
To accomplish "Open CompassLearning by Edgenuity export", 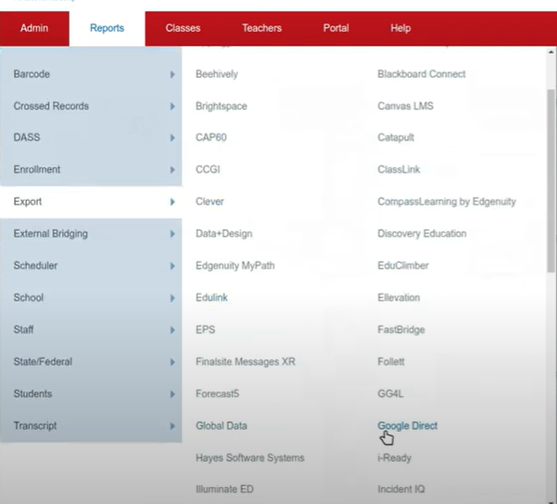I will (x=446, y=202).
